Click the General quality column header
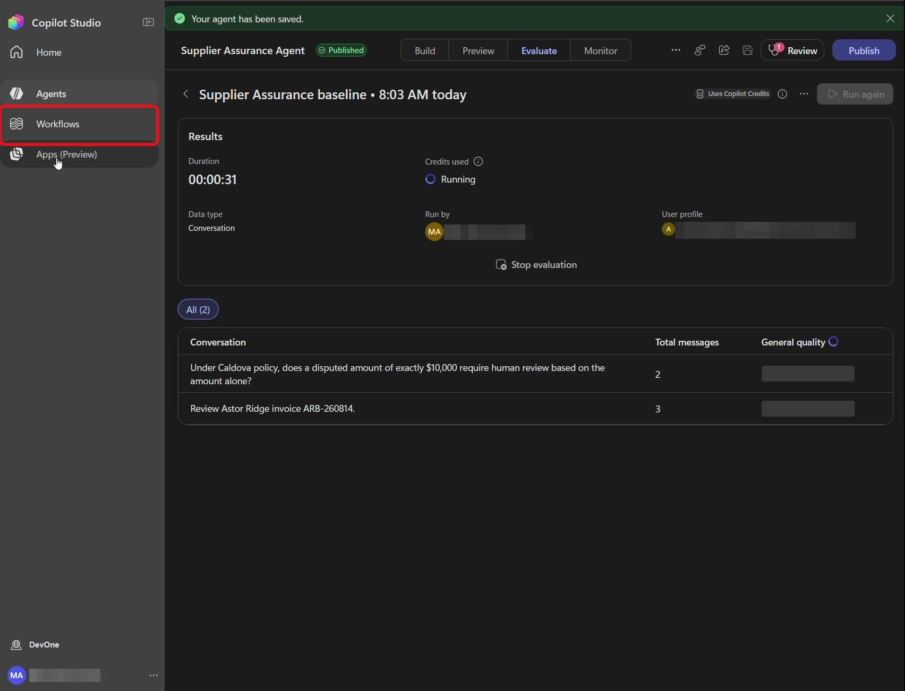The width and height of the screenshot is (905, 691). 793,342
